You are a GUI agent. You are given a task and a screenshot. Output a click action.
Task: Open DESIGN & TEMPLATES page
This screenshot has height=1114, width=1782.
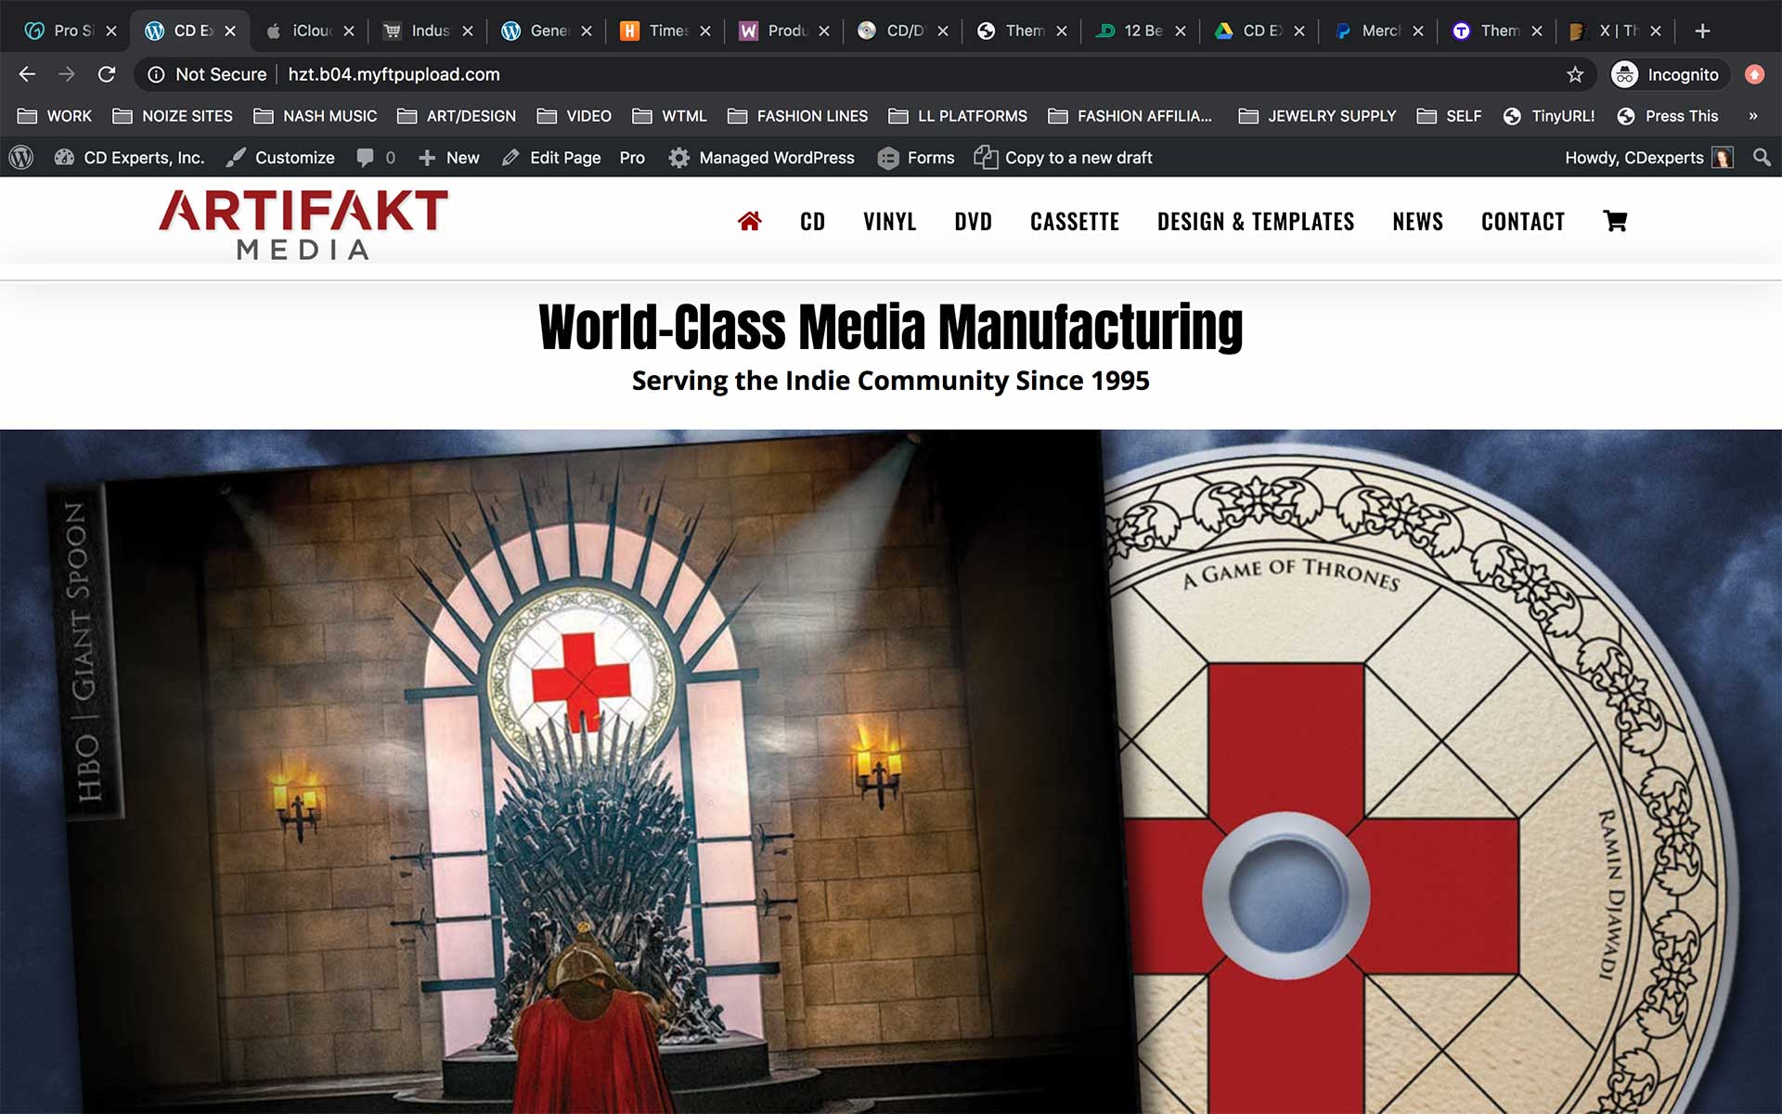[1256, 222]
